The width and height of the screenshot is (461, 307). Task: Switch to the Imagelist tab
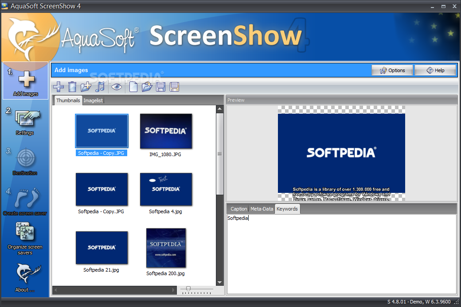coord(93,100)
